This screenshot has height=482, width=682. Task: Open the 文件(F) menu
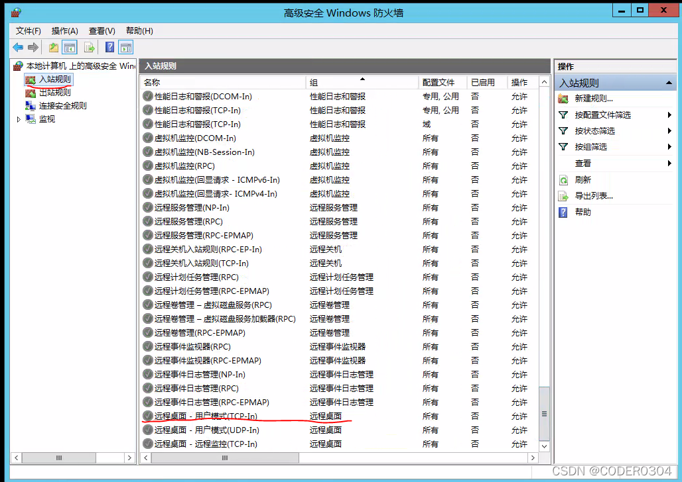29,31
